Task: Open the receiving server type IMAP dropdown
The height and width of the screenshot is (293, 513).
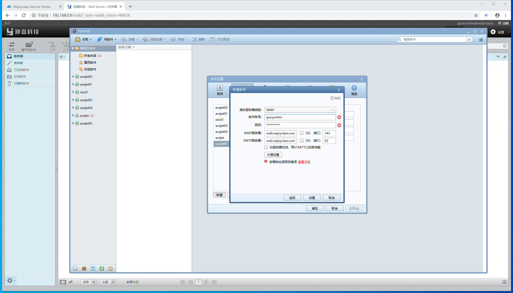Action: 300,110
